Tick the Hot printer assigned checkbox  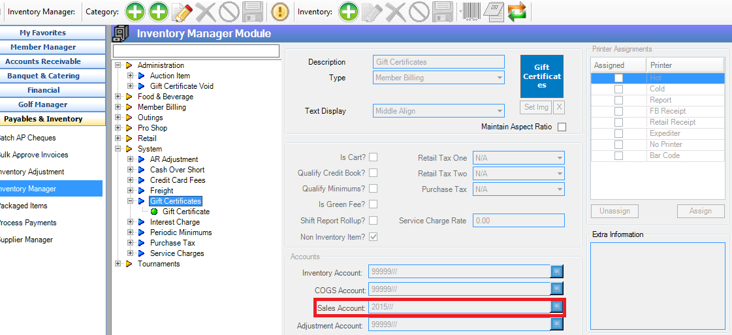[618, 78]
